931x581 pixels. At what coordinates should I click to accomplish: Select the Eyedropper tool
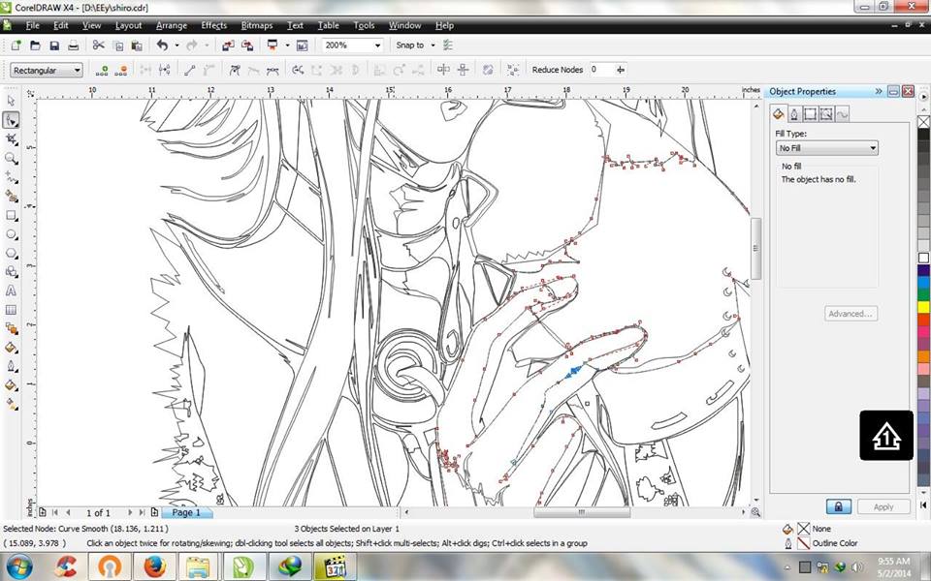coord(11,348)
